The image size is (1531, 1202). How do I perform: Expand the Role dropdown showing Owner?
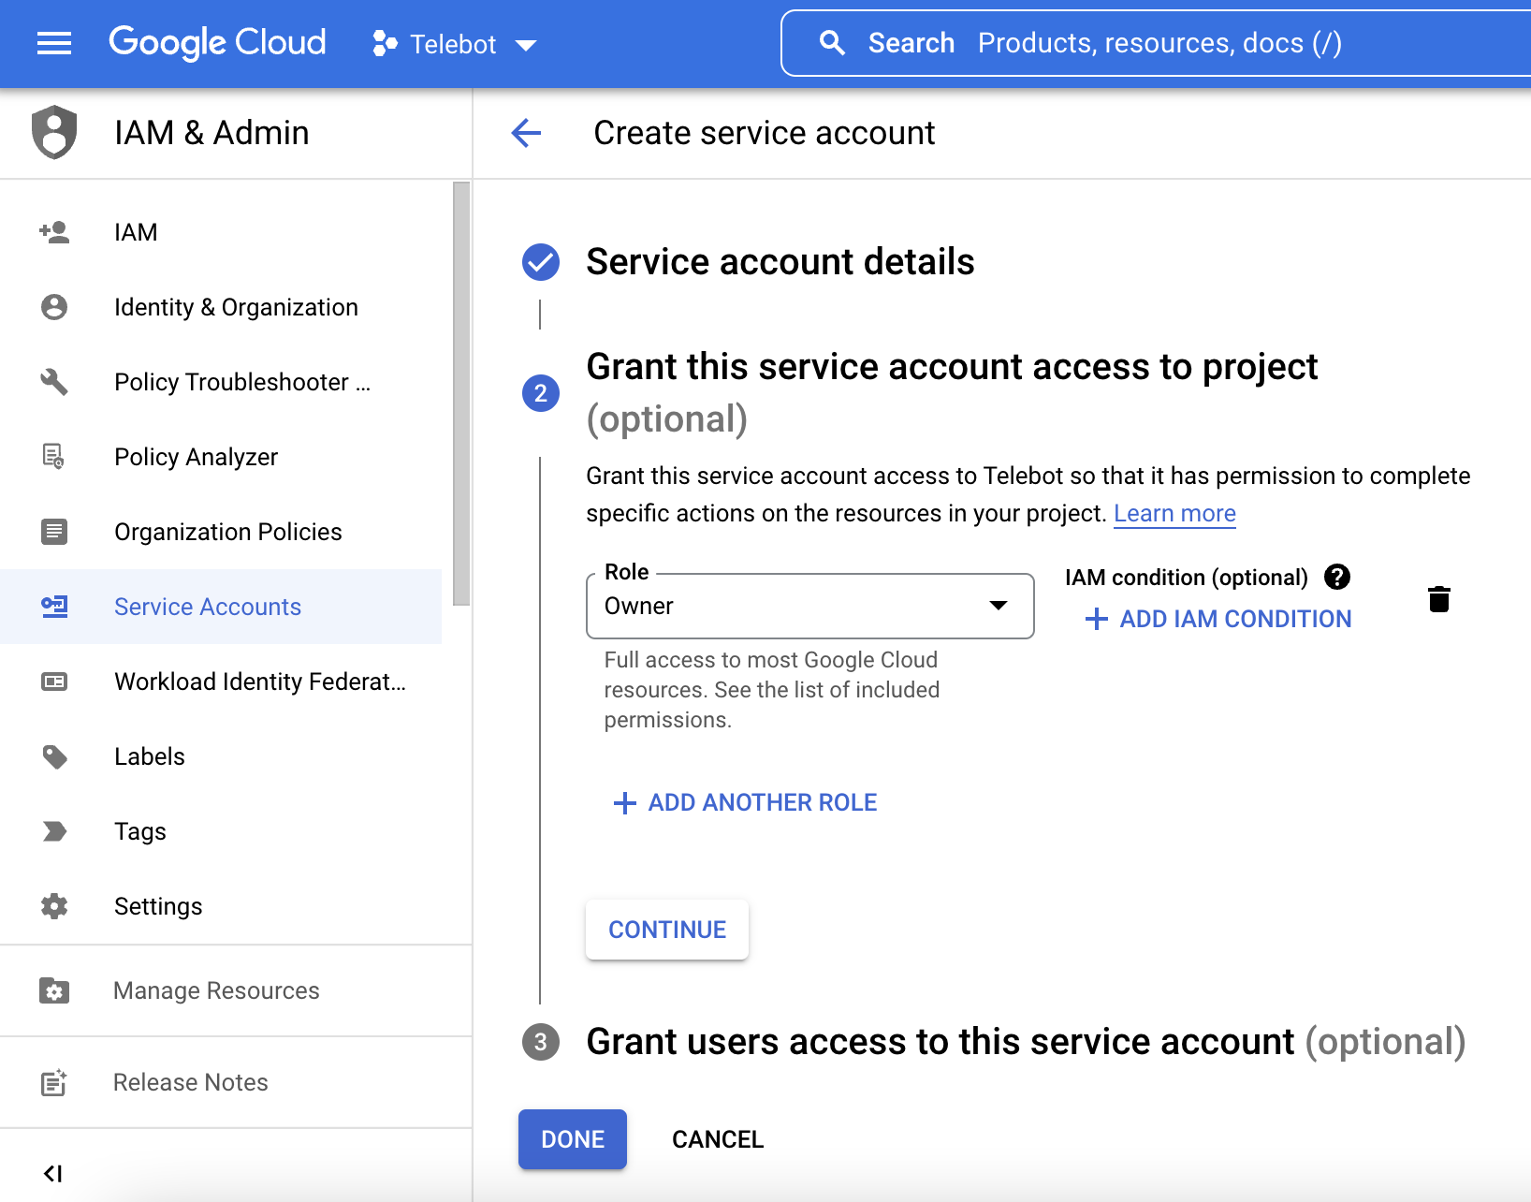809,606
